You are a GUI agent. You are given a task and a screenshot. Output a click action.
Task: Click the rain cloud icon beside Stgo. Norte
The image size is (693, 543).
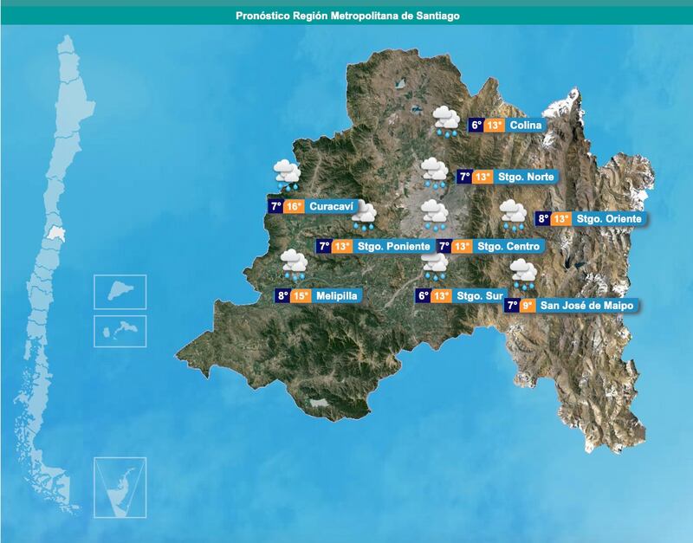pos(435,173)
